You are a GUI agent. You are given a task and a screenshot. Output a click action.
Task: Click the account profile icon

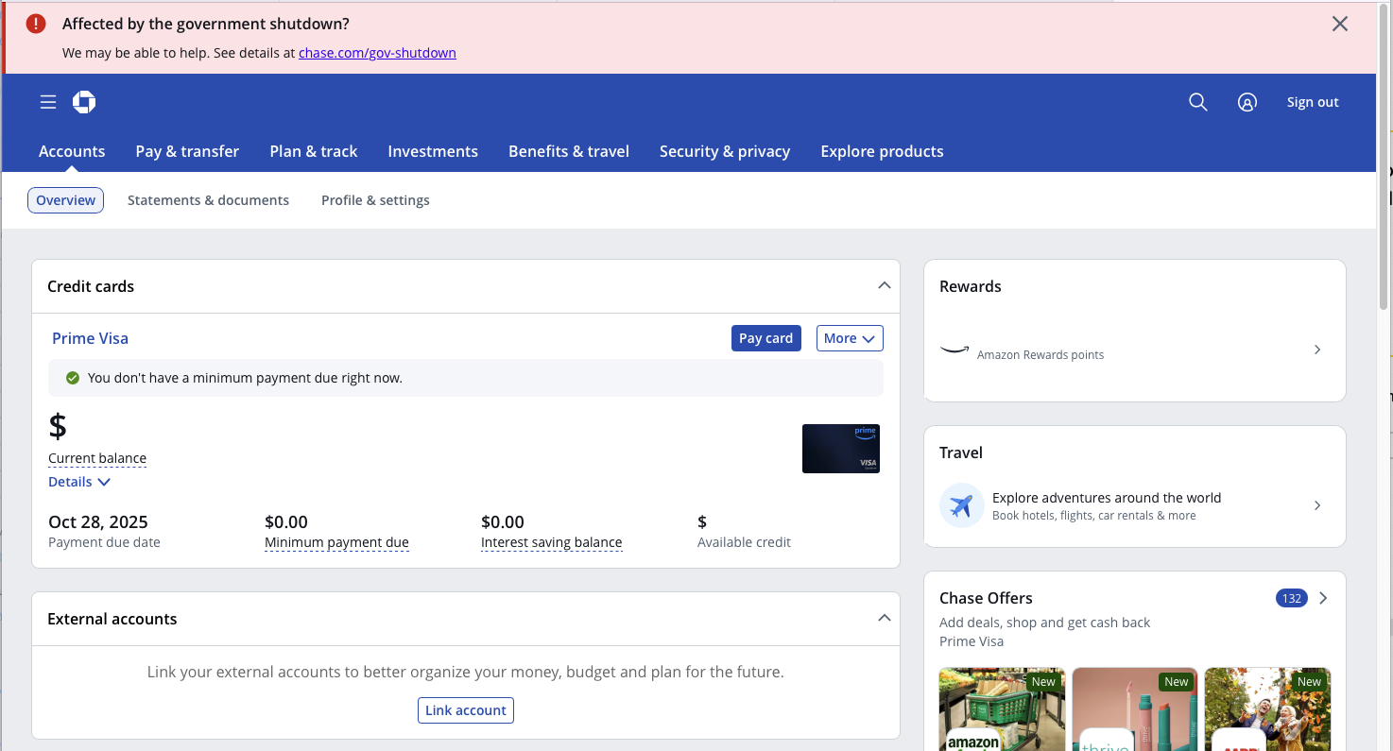[x=1247, y=101]
